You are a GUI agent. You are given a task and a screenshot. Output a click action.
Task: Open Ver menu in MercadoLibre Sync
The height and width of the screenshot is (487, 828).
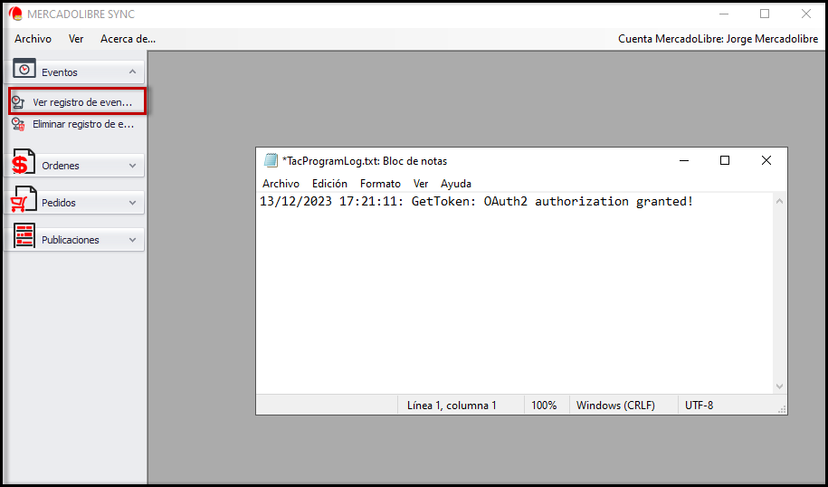(x=76, y=39)
